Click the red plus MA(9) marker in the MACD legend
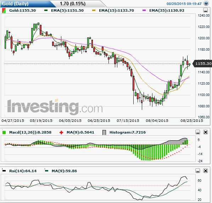 click(x=61, y=132)
